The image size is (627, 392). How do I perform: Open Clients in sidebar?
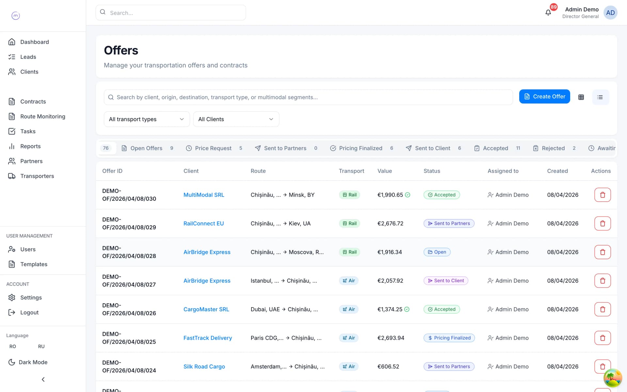(x=43, y=72)
